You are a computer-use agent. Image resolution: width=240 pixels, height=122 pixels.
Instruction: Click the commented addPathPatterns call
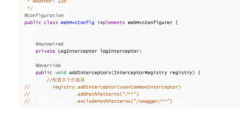[107, 94]
